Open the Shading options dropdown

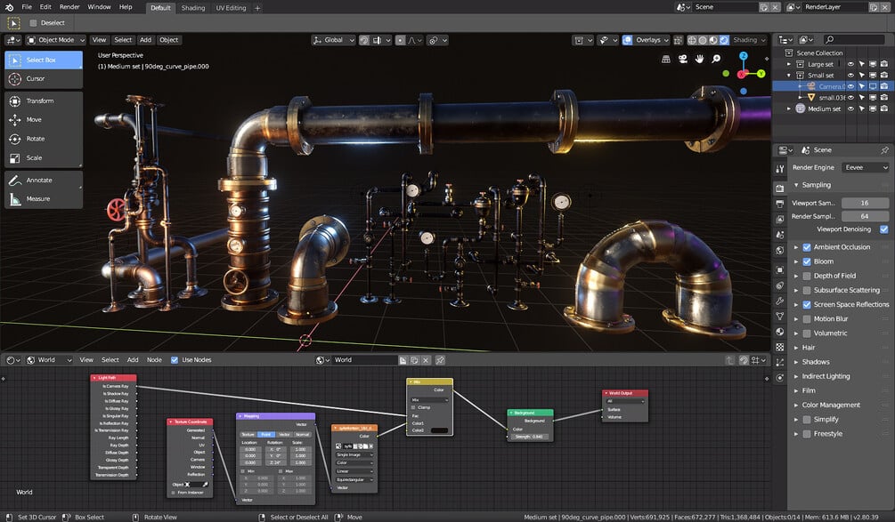pos(749,40)
